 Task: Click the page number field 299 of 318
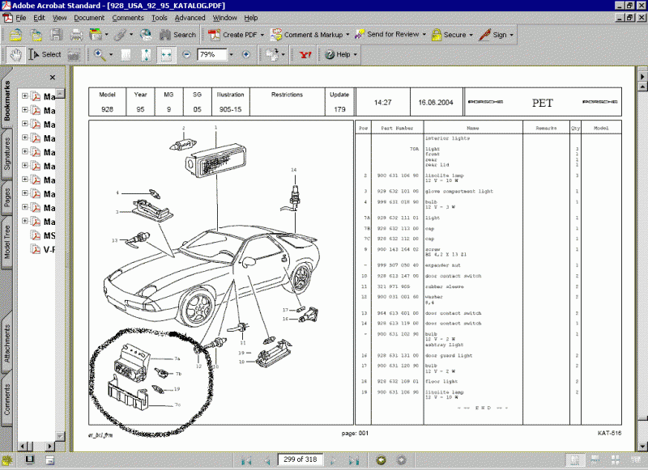[301, 459]
